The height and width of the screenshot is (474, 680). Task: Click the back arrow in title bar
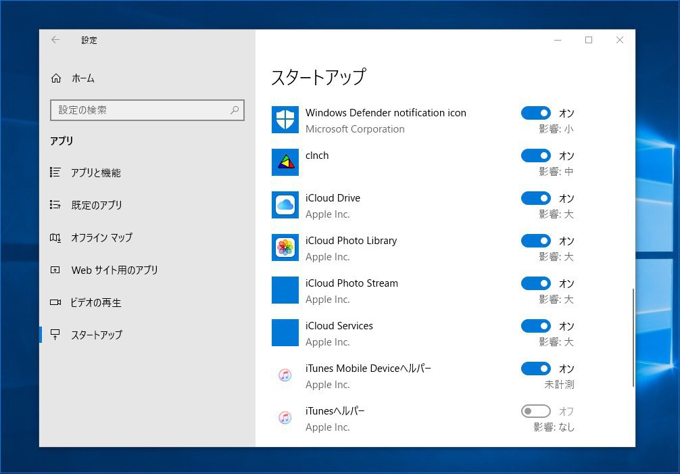point(55,40)
